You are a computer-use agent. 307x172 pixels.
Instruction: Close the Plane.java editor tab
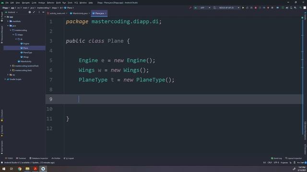pos(106,13)
